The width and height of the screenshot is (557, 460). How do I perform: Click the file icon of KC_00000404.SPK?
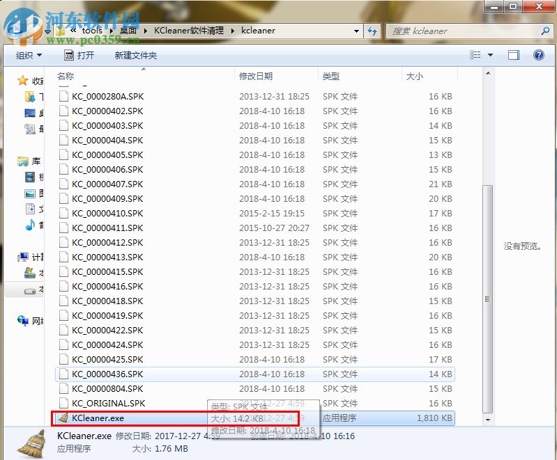tap(63, 141)
